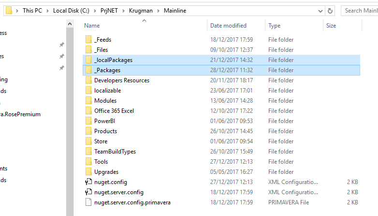This screenshot has width=378, height=216.
Task: Select the Office 365 Excel folder name
Action: coord(114,110)
